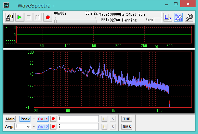Click the overlay 1 name text field
This screenshot has width=198, height=134.
pyautogui.click(x=78, y=119)
